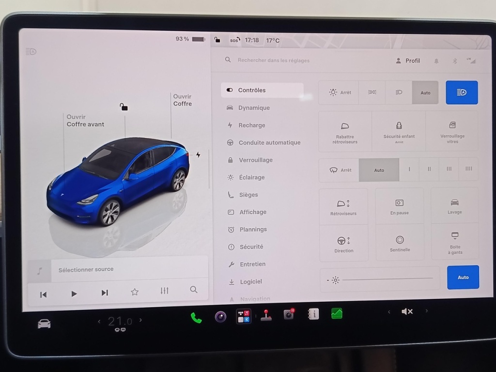Image resolution: width=496 pixels, height=372 pixels.
Task: Tap Ouvrir Coffre to open trunk
Action: pos(183,100)
